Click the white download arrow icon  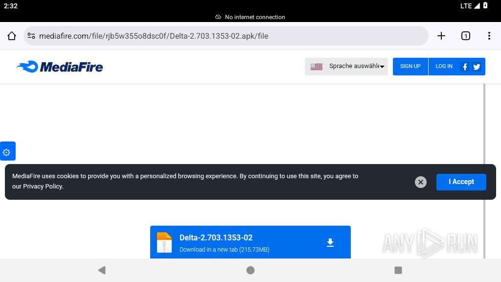click(x=330, y=243)
